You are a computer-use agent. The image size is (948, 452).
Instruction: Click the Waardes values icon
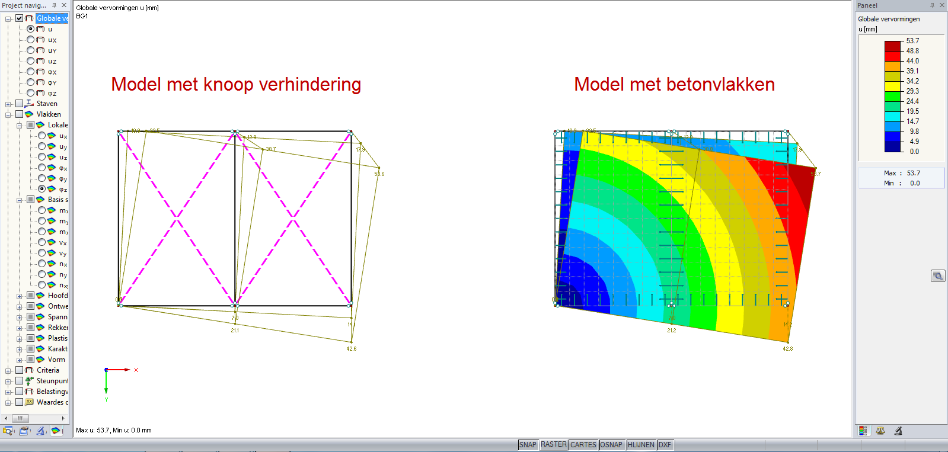pos(29,402)
